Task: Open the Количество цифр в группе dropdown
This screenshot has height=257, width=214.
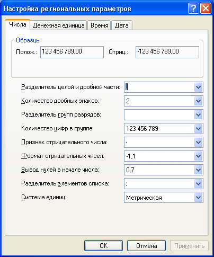Action: coord(198,128)
